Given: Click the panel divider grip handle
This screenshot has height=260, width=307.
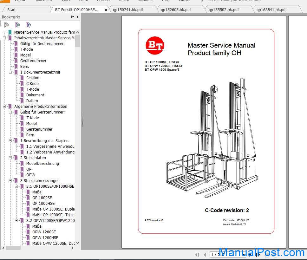Looking at the screenshot, I should (82, 120).
